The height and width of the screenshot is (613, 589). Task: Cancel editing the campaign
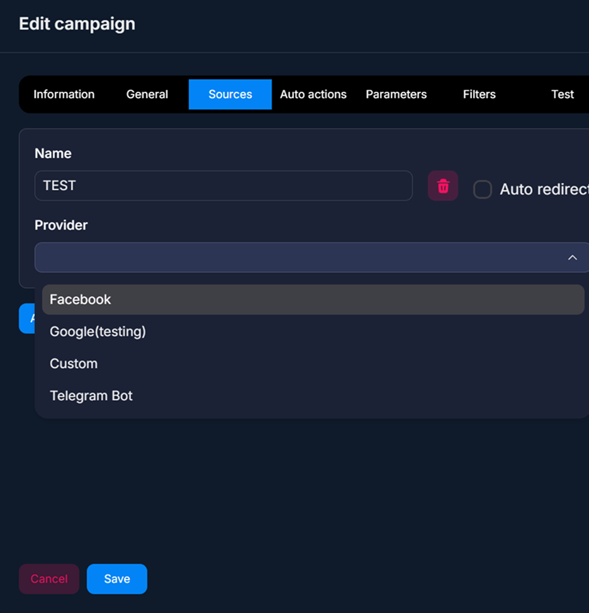point(49,578)
